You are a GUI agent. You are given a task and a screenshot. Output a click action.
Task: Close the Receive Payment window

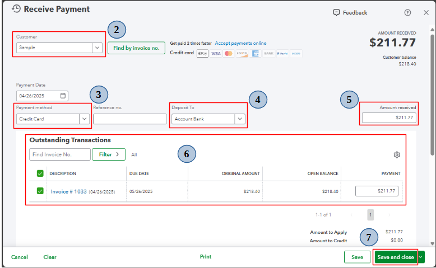[x=426, y=12]
